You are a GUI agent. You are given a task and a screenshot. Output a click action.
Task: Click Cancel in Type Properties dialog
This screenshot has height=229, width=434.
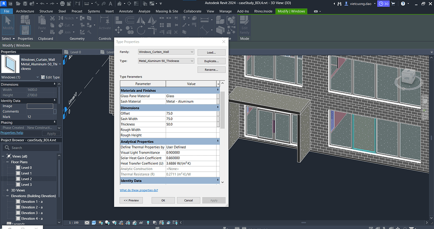pyautogui.click(x=189, y=200)
